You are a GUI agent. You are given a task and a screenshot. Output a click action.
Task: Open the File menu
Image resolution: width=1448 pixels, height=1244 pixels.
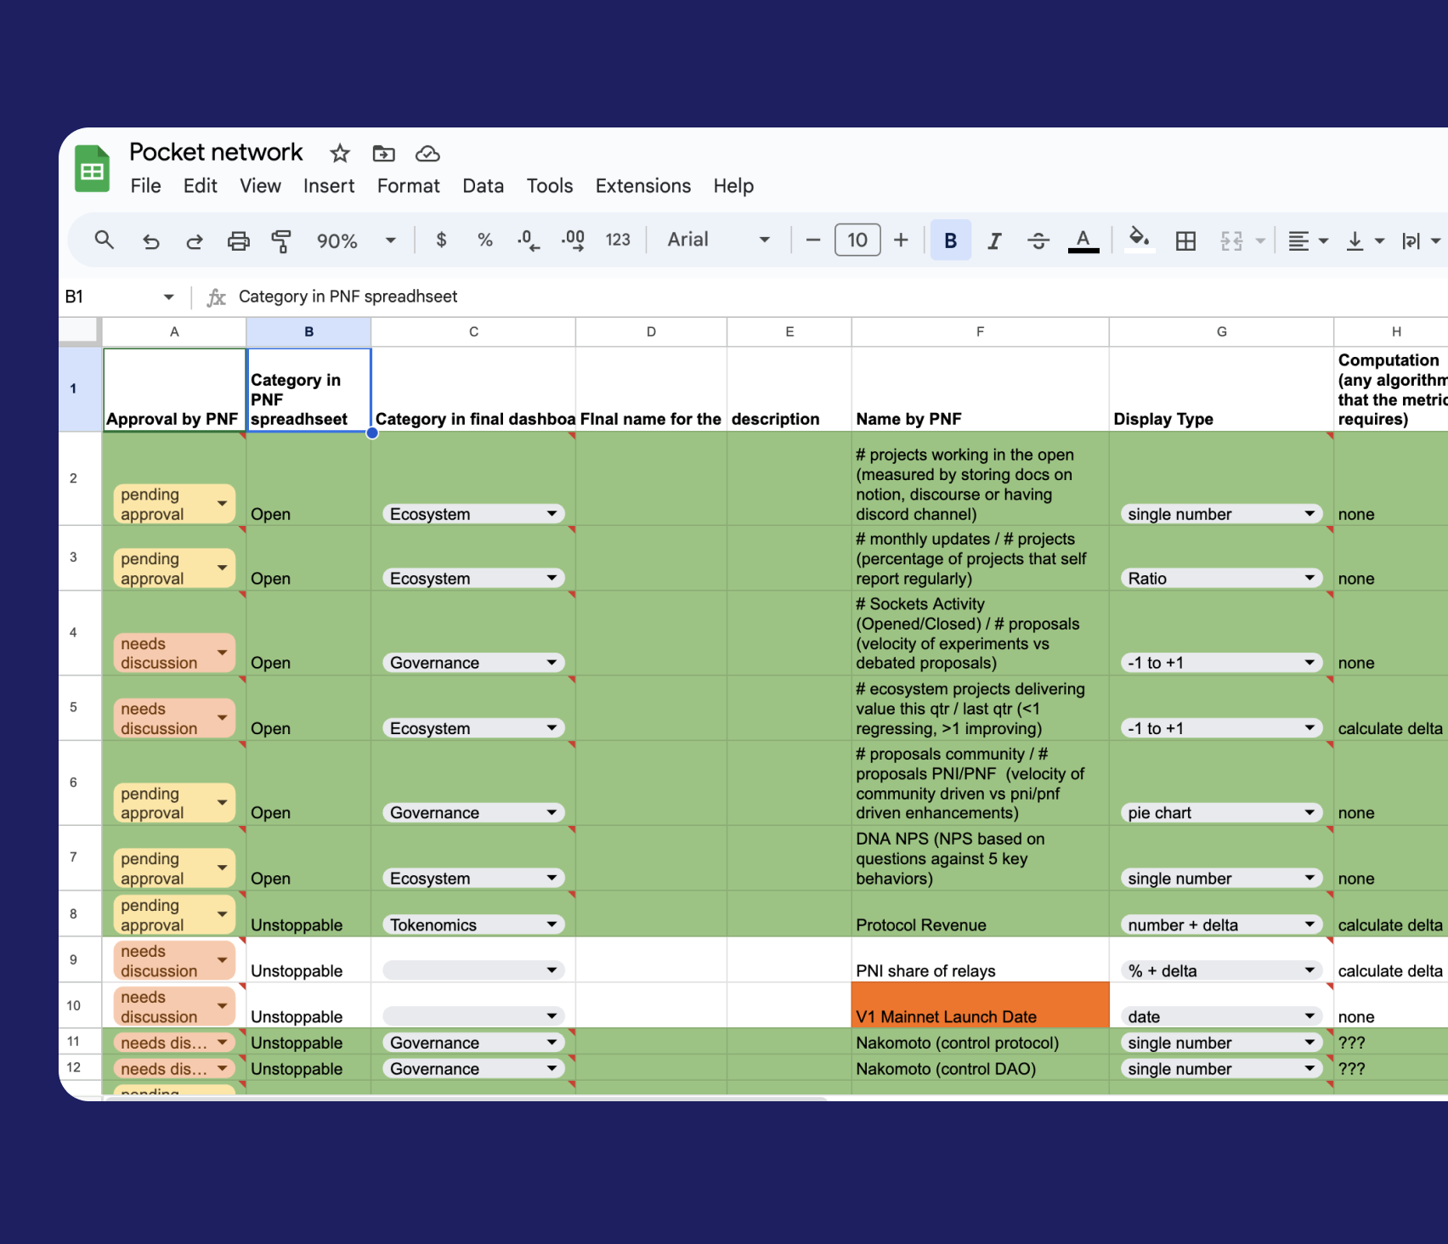click(145, 186)
